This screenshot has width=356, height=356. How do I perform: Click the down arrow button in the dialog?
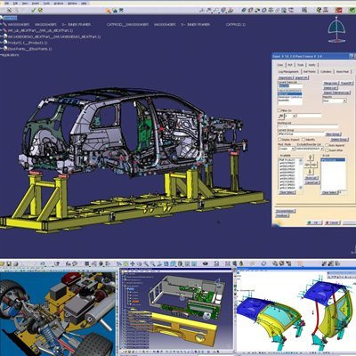point(310,172)
